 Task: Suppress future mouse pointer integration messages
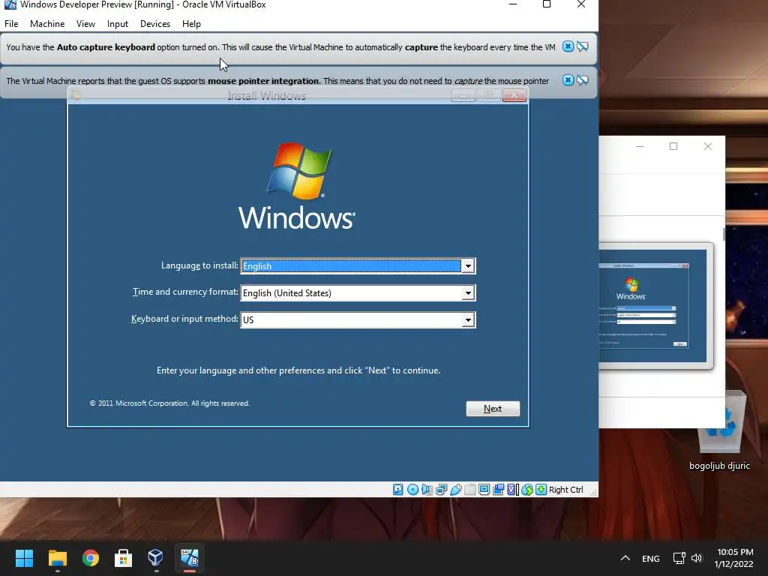click(582, 79)
